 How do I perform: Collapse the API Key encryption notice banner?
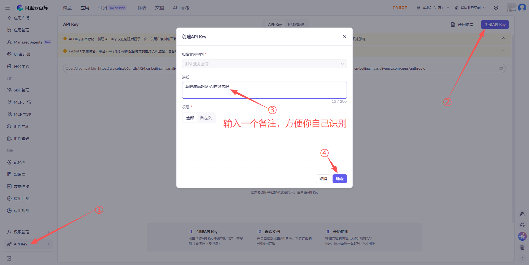[x=503, y=38]
